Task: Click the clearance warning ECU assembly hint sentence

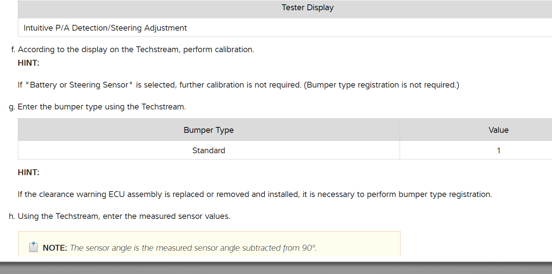Action: click(x=255, y=194)
